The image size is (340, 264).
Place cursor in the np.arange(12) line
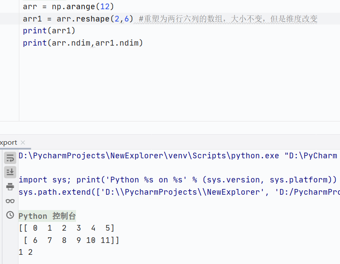click(x=68, y=7)
